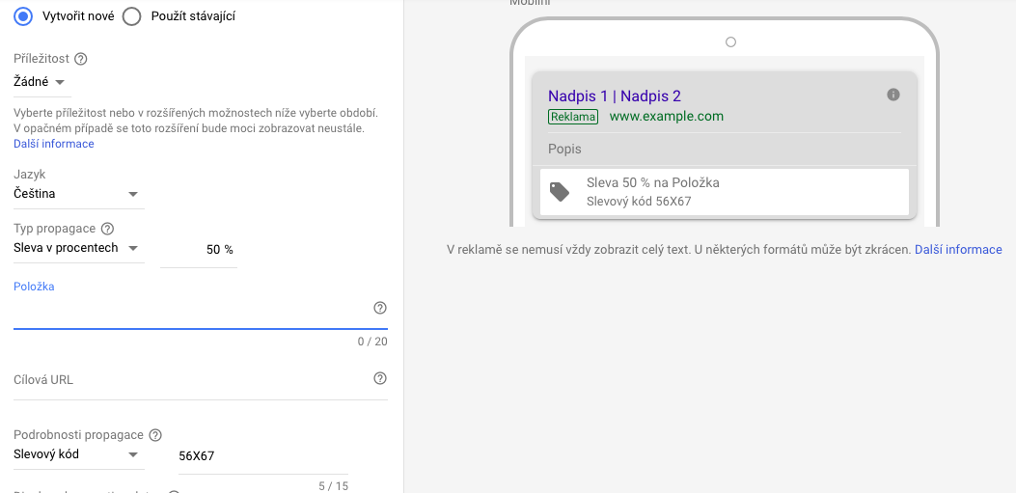Open the Slevový kód dropdown

point(78,454)
